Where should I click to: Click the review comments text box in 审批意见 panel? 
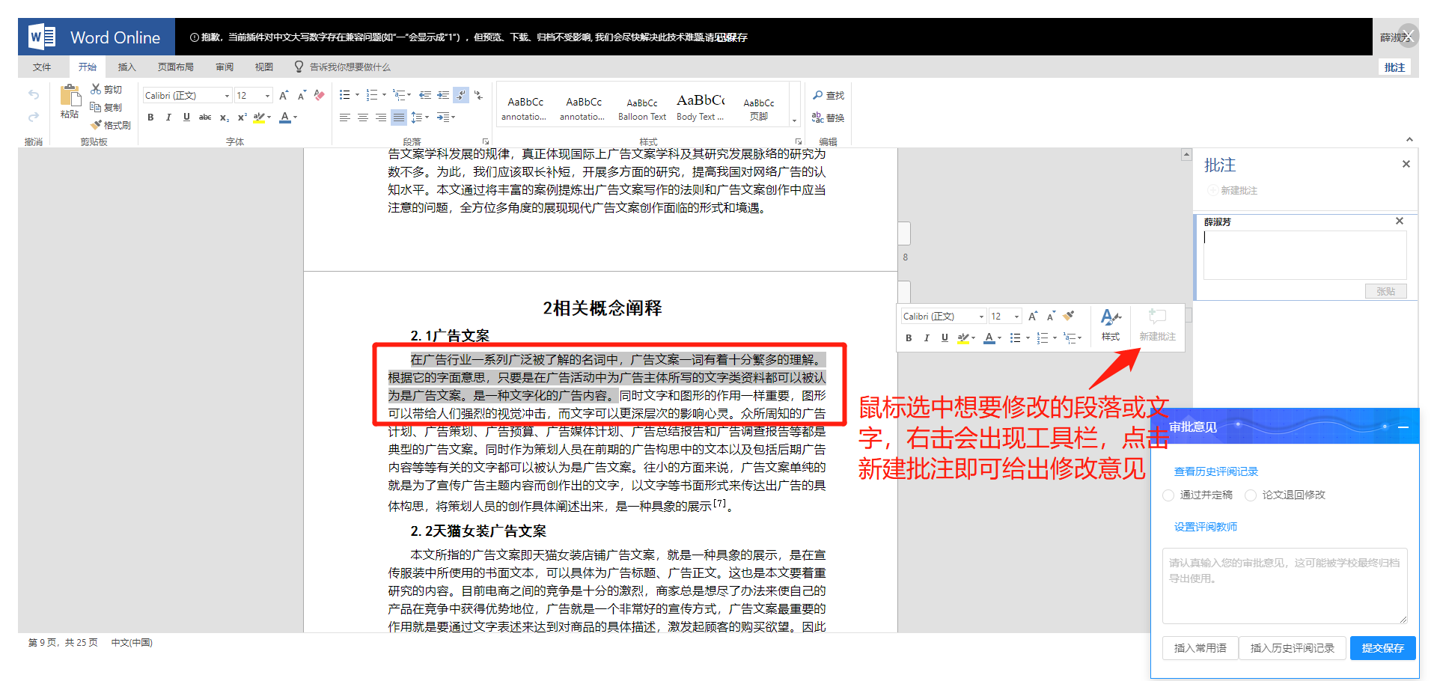point(1284,585)
